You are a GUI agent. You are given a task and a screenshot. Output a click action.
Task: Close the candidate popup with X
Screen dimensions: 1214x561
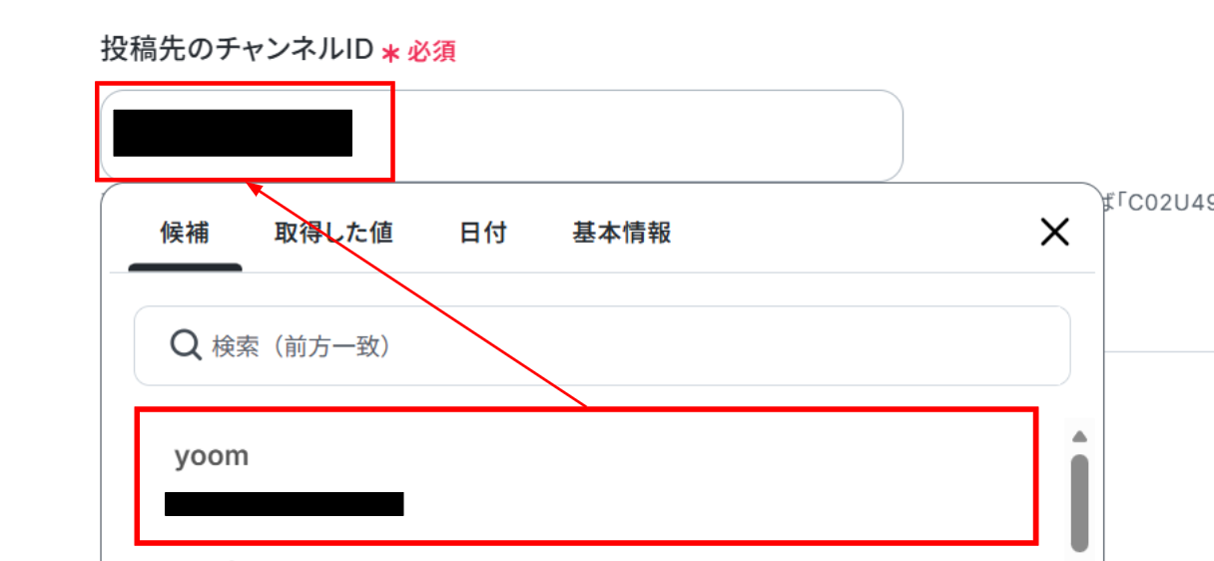[x=1055, y=233]
